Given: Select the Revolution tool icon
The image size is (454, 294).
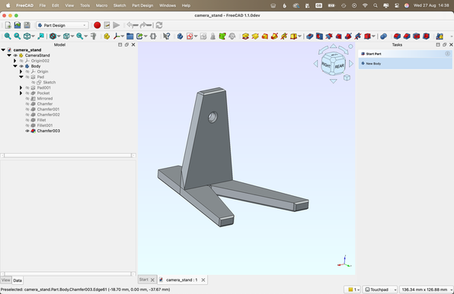Looking at the screenshot, I should point(255,36).
